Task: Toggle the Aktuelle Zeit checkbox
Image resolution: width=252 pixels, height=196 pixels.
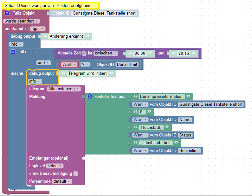Action: pyautogui.click(x=84, y=53)
